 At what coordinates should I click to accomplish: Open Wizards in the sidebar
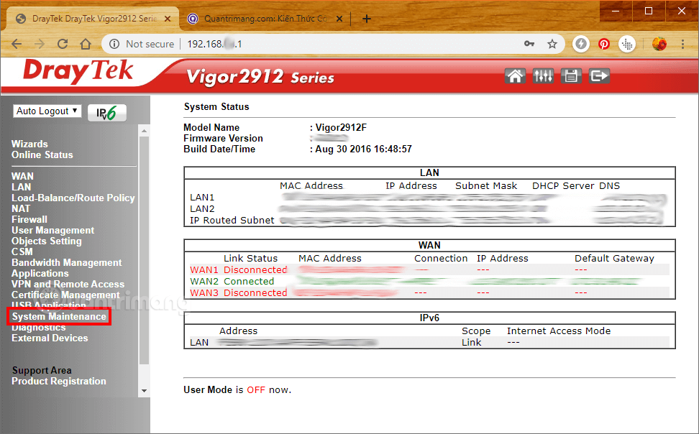click(x=29, y=144)
